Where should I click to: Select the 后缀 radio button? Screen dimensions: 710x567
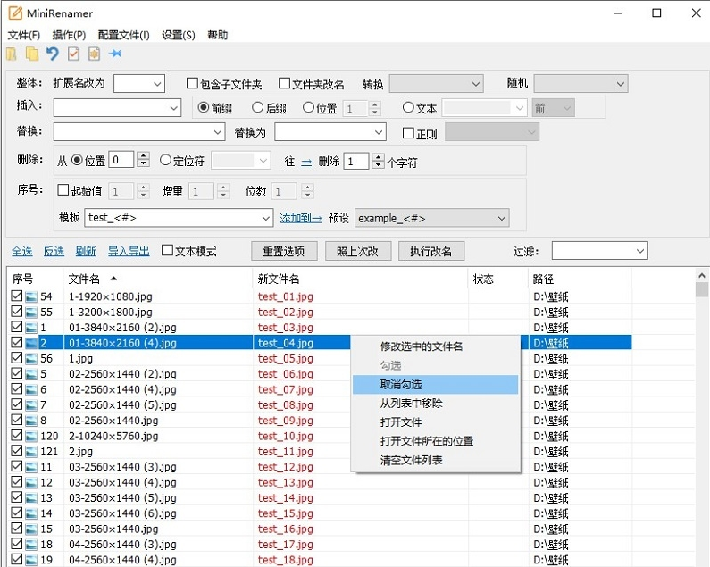click(257, 108)
